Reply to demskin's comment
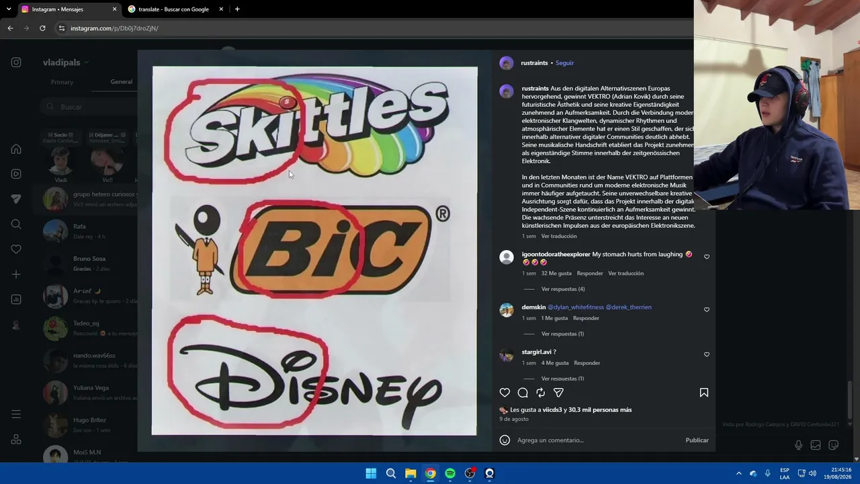Screen dimensions: 860x484 click(586, 319)
